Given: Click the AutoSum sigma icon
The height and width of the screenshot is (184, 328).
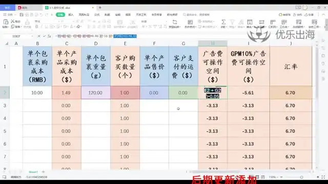Looking at the screenshot, I should 223,22.
